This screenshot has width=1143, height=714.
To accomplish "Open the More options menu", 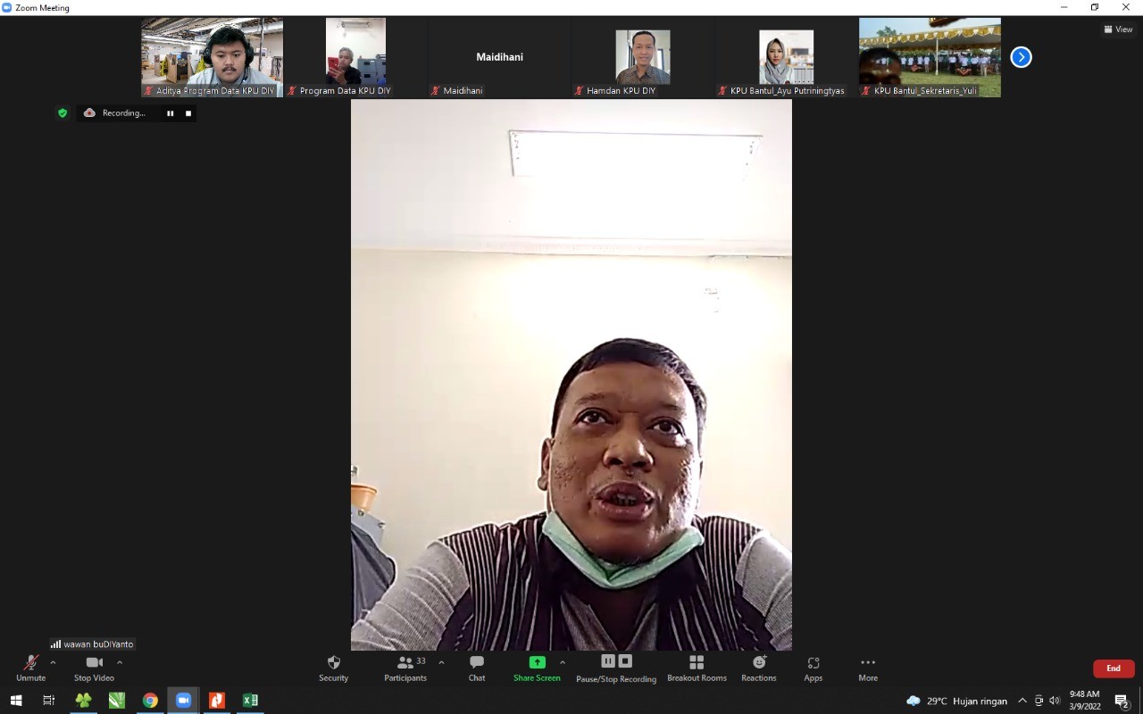I will (x=868, y=668).
